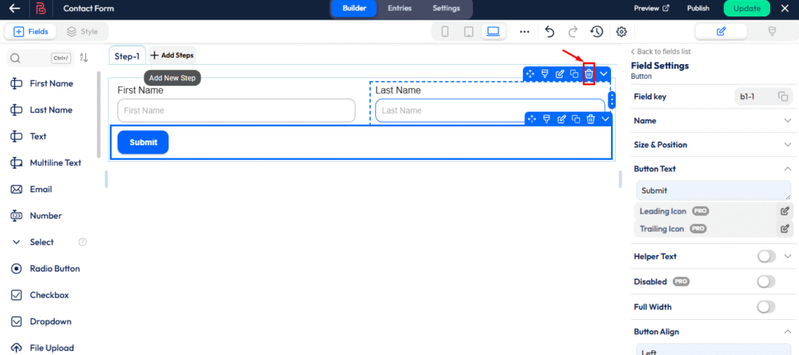The height and width of the screenshot is (355, 799).
Task: Expand Last Name field toolbar chevron
Action: 603,74
